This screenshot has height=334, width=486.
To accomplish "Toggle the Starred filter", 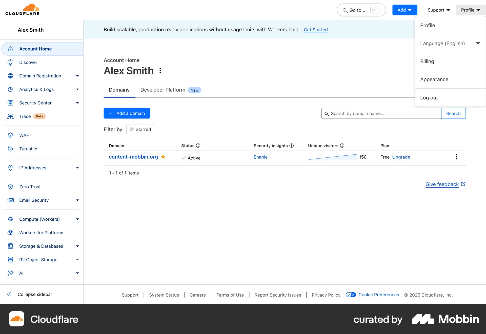I will 140,129.
